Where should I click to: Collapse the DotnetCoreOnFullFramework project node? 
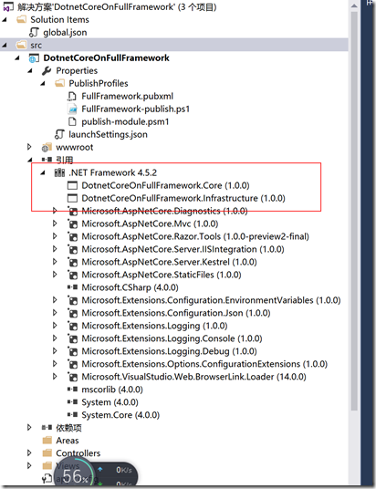17,58
